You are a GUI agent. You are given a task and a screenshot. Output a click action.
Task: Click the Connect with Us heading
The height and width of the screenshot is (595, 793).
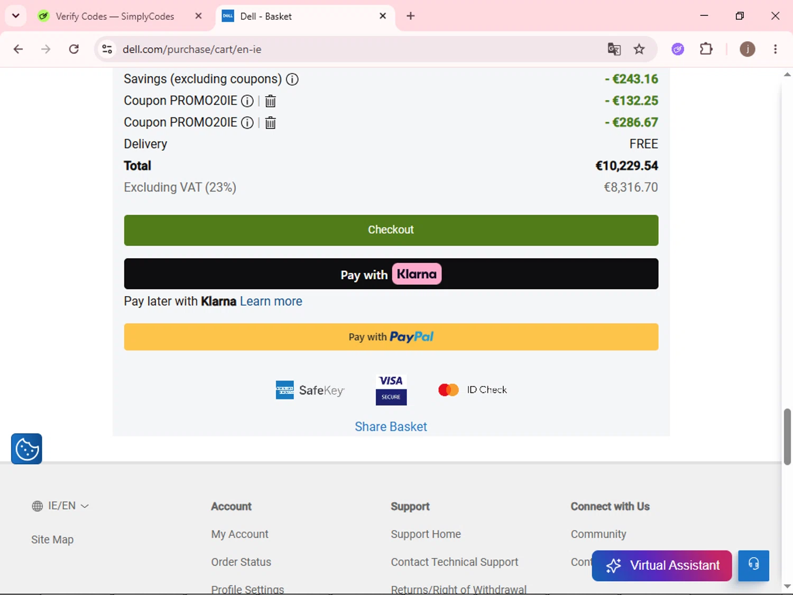[610, 507]
